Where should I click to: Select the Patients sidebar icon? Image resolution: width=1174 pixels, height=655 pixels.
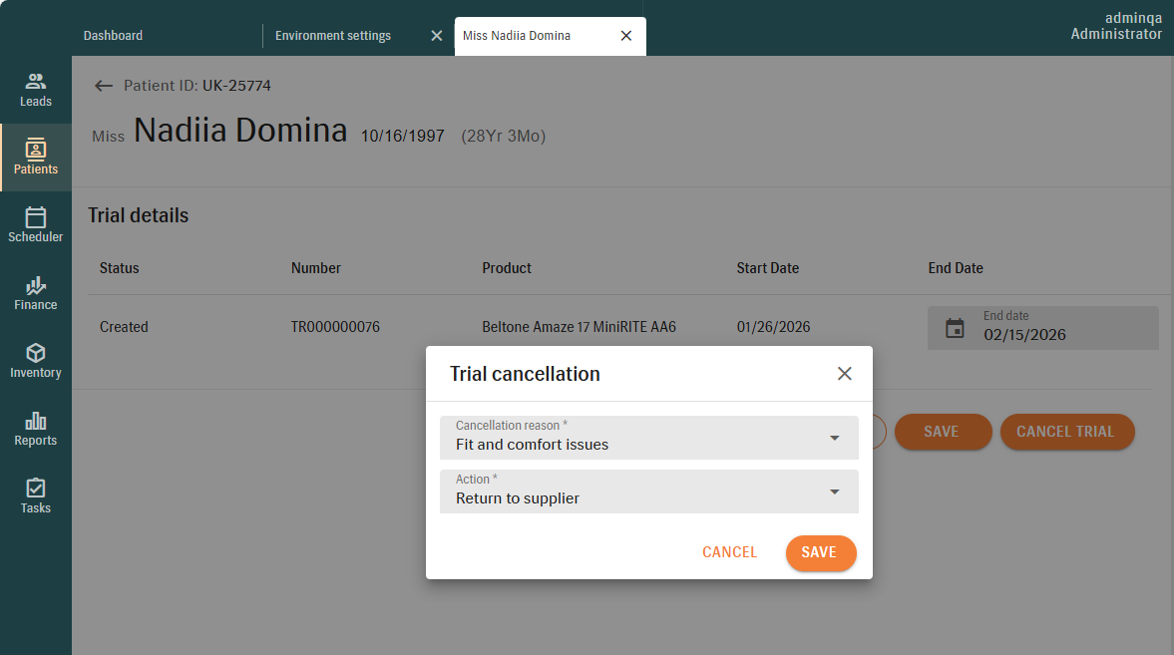(x=36, y=150)
